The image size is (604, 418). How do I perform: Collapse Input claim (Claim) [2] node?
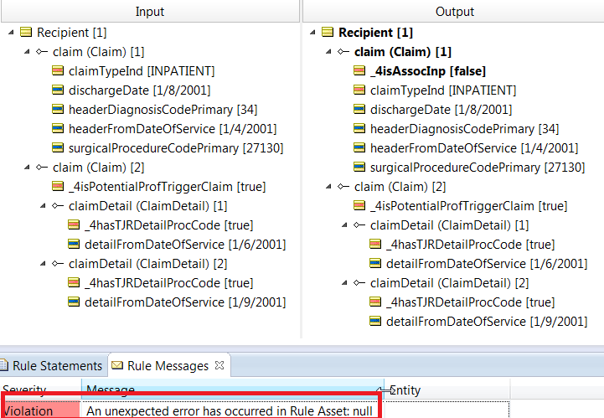27,168
